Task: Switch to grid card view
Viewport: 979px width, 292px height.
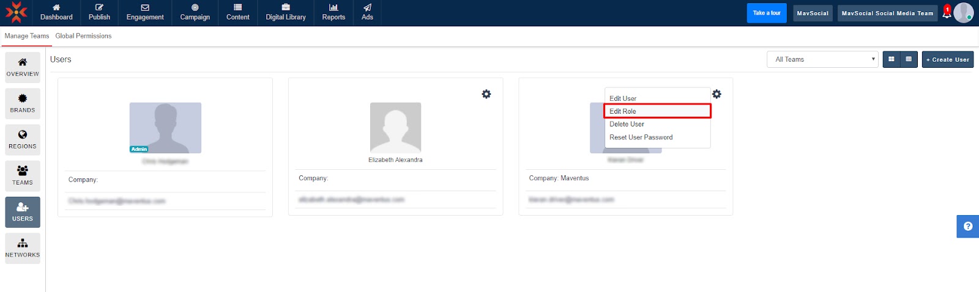Action: coord(892,59)
